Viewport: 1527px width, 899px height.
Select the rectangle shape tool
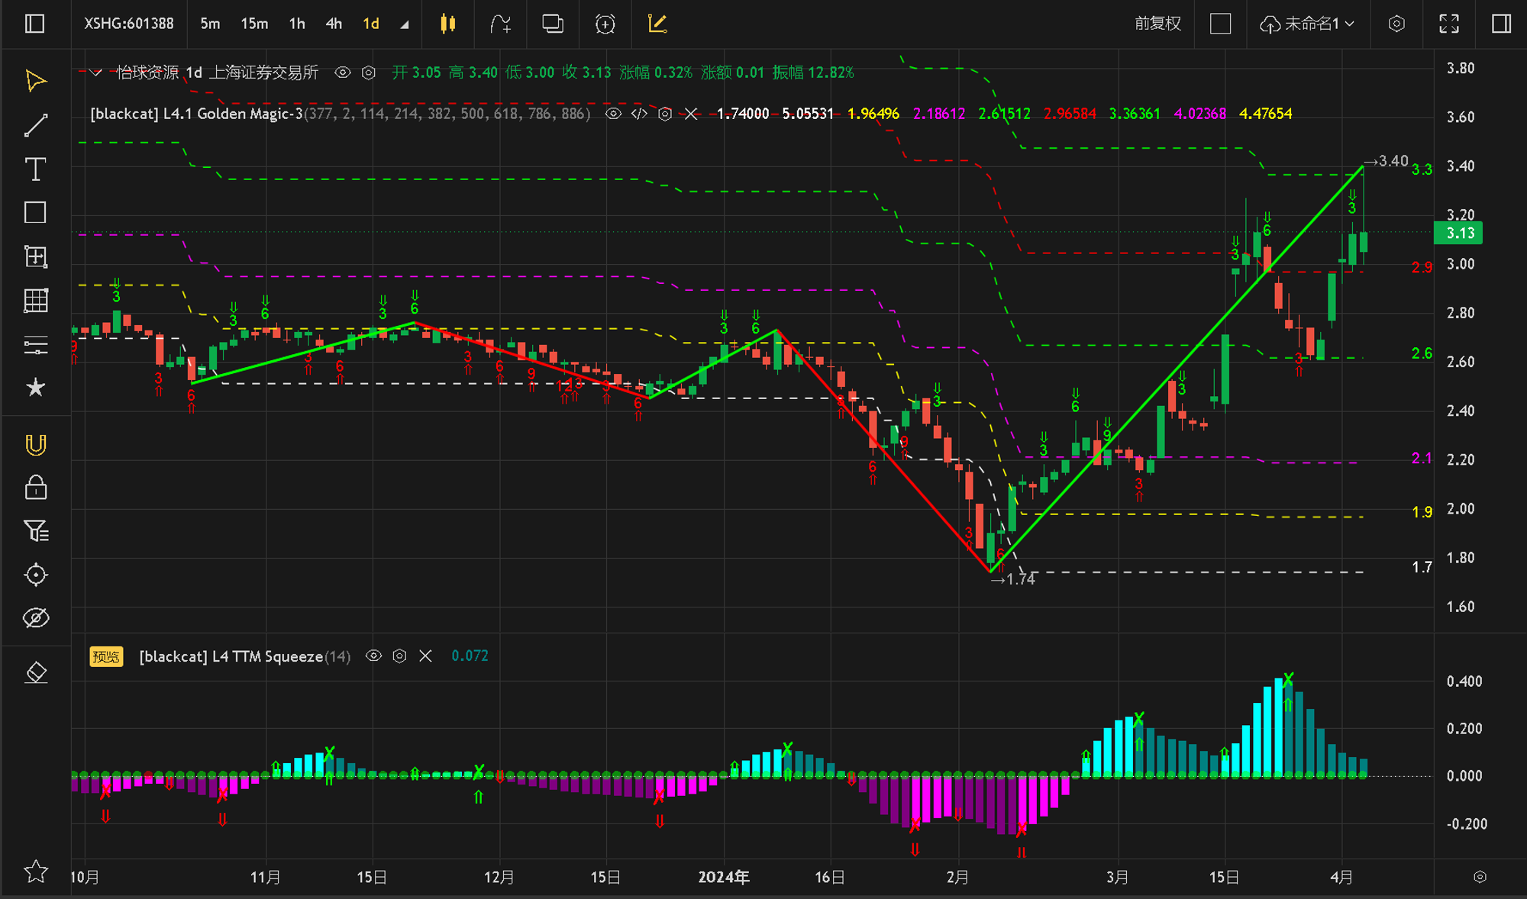[36, 212]
